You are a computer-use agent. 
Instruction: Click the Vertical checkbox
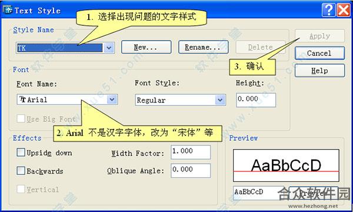coord(21,189)
